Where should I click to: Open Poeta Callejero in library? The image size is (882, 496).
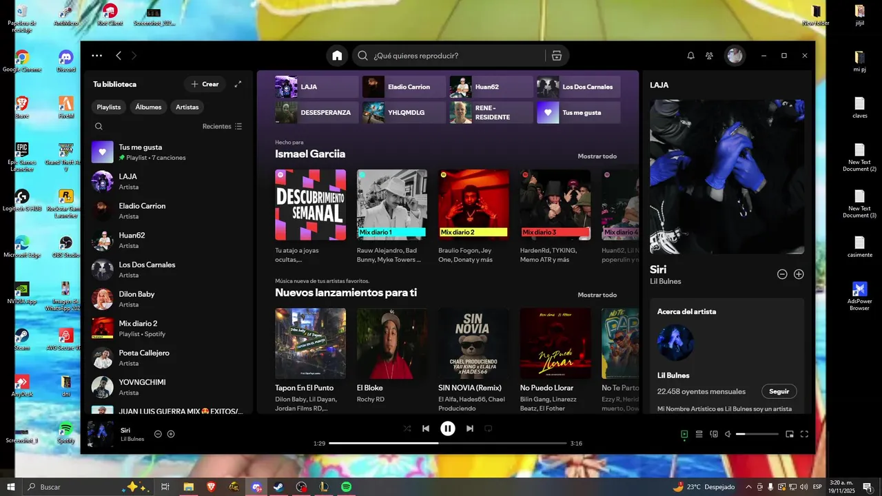click(x=167, y=358)
